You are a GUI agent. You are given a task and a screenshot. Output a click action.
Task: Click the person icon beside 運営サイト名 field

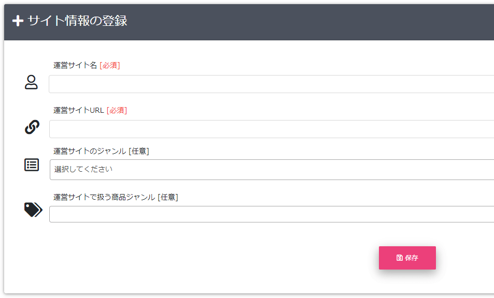coord(31,82)
